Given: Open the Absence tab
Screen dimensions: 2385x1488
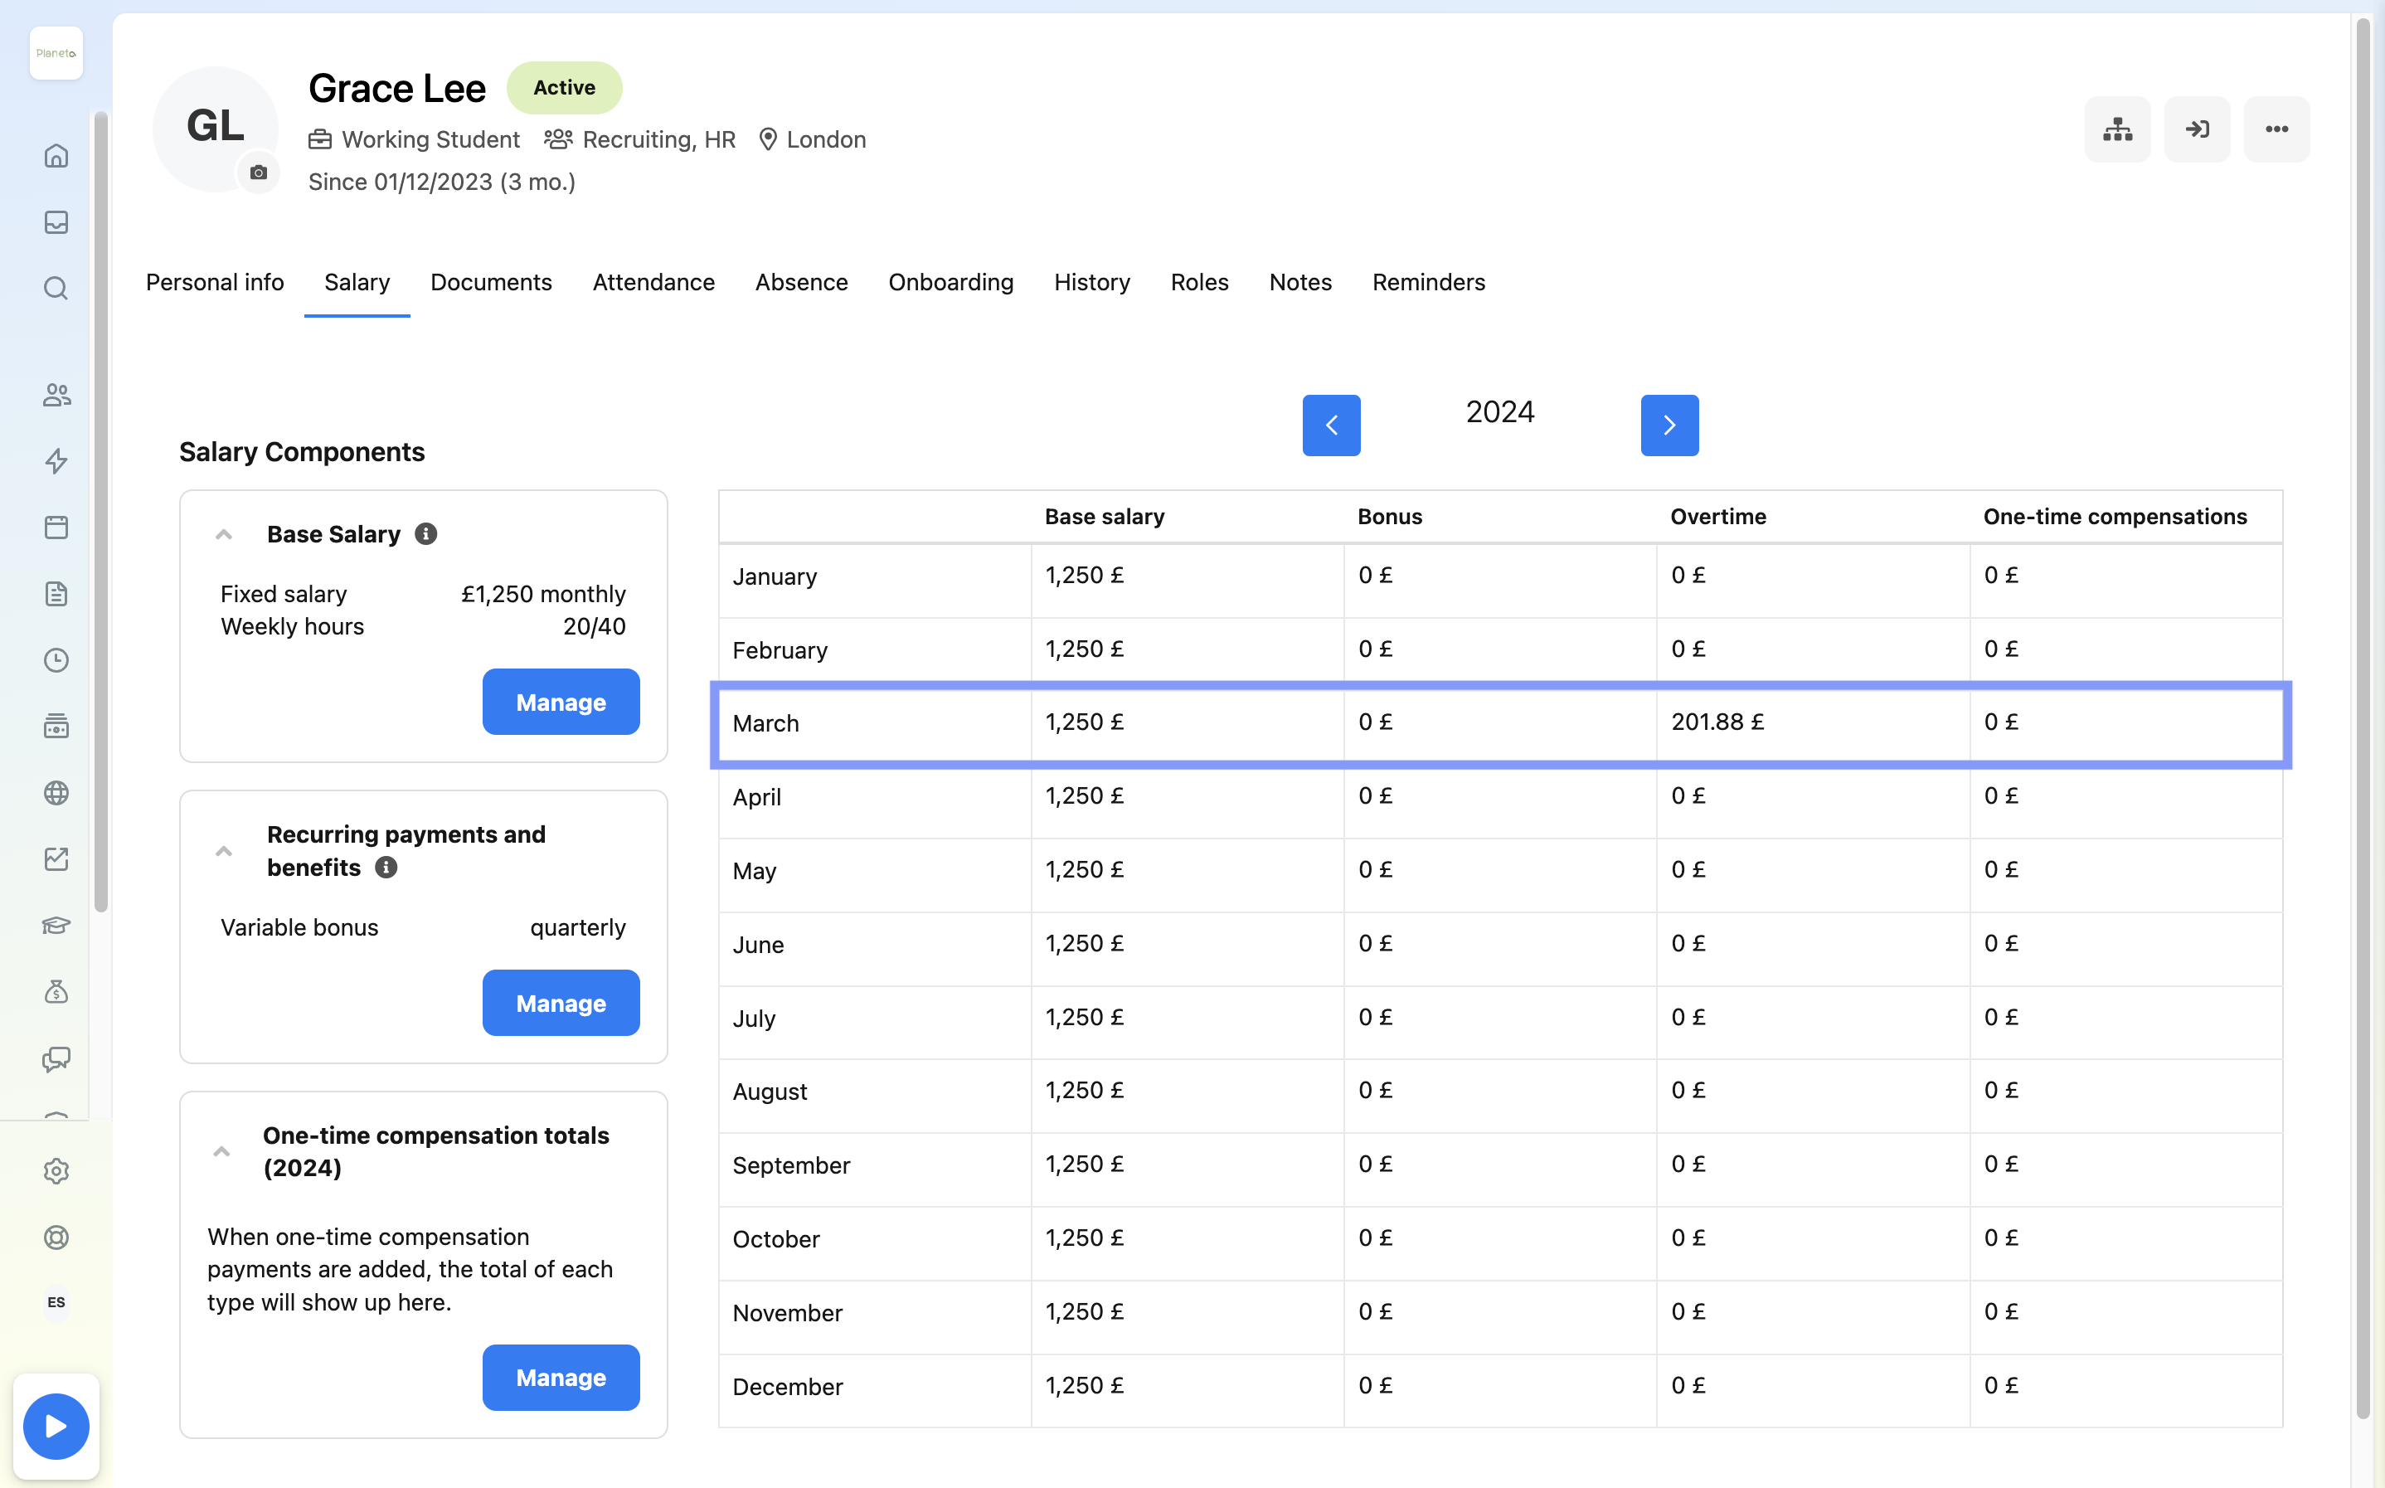Looking at the screenshot, I should 801,283.
